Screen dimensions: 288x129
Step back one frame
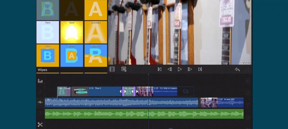pos(170,69)
